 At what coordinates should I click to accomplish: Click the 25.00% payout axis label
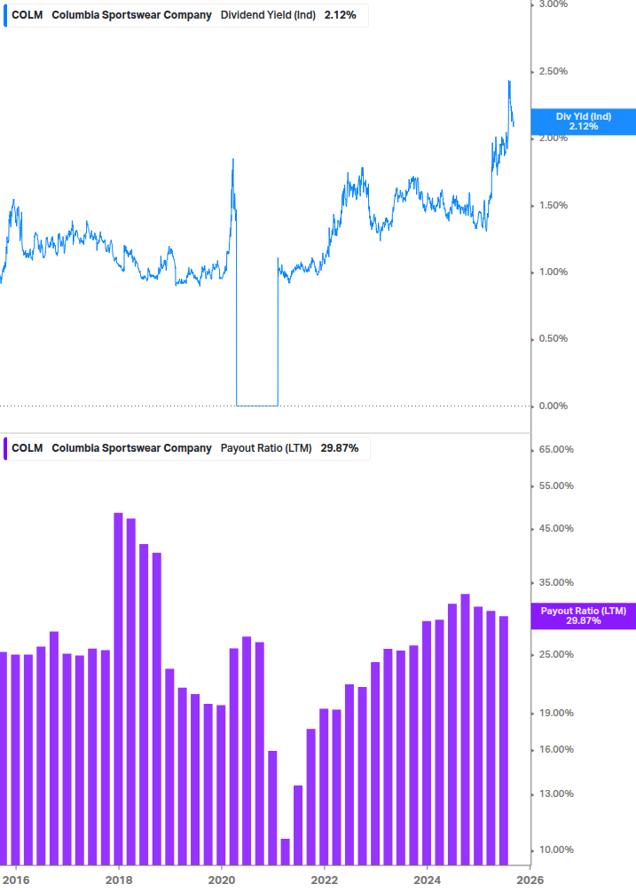[x=556, y=655]
